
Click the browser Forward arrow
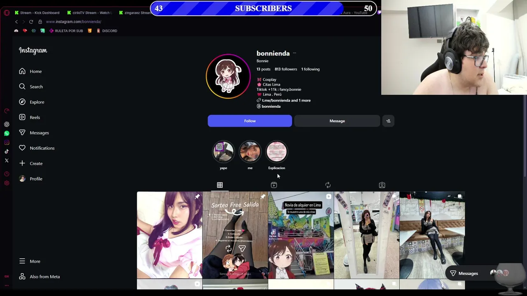click(23, 22)
